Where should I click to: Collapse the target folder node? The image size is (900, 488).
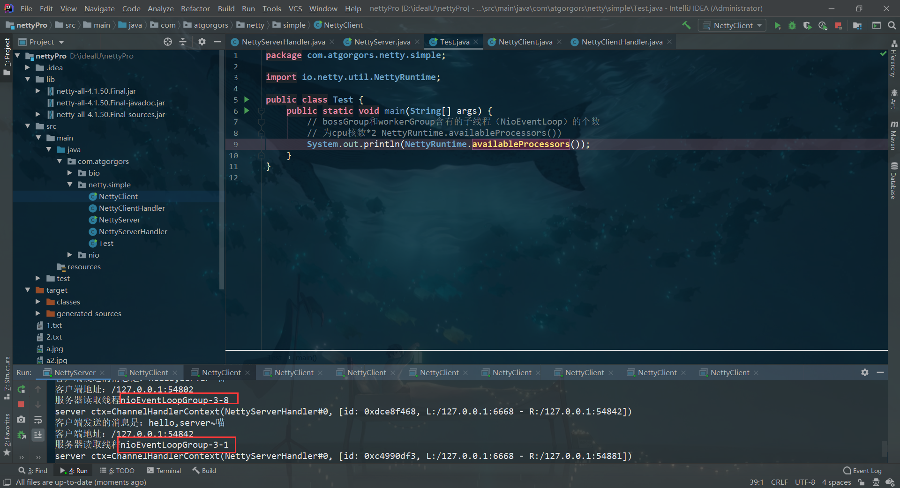click(28, 290)
